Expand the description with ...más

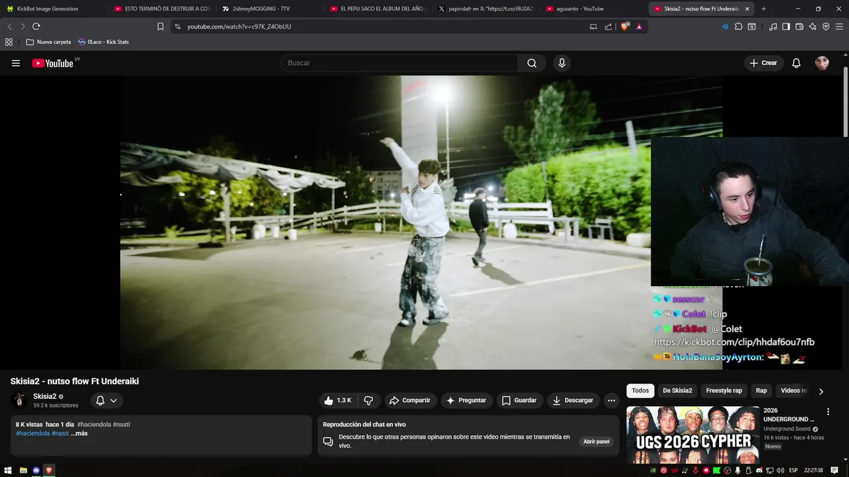coord(79,433)
